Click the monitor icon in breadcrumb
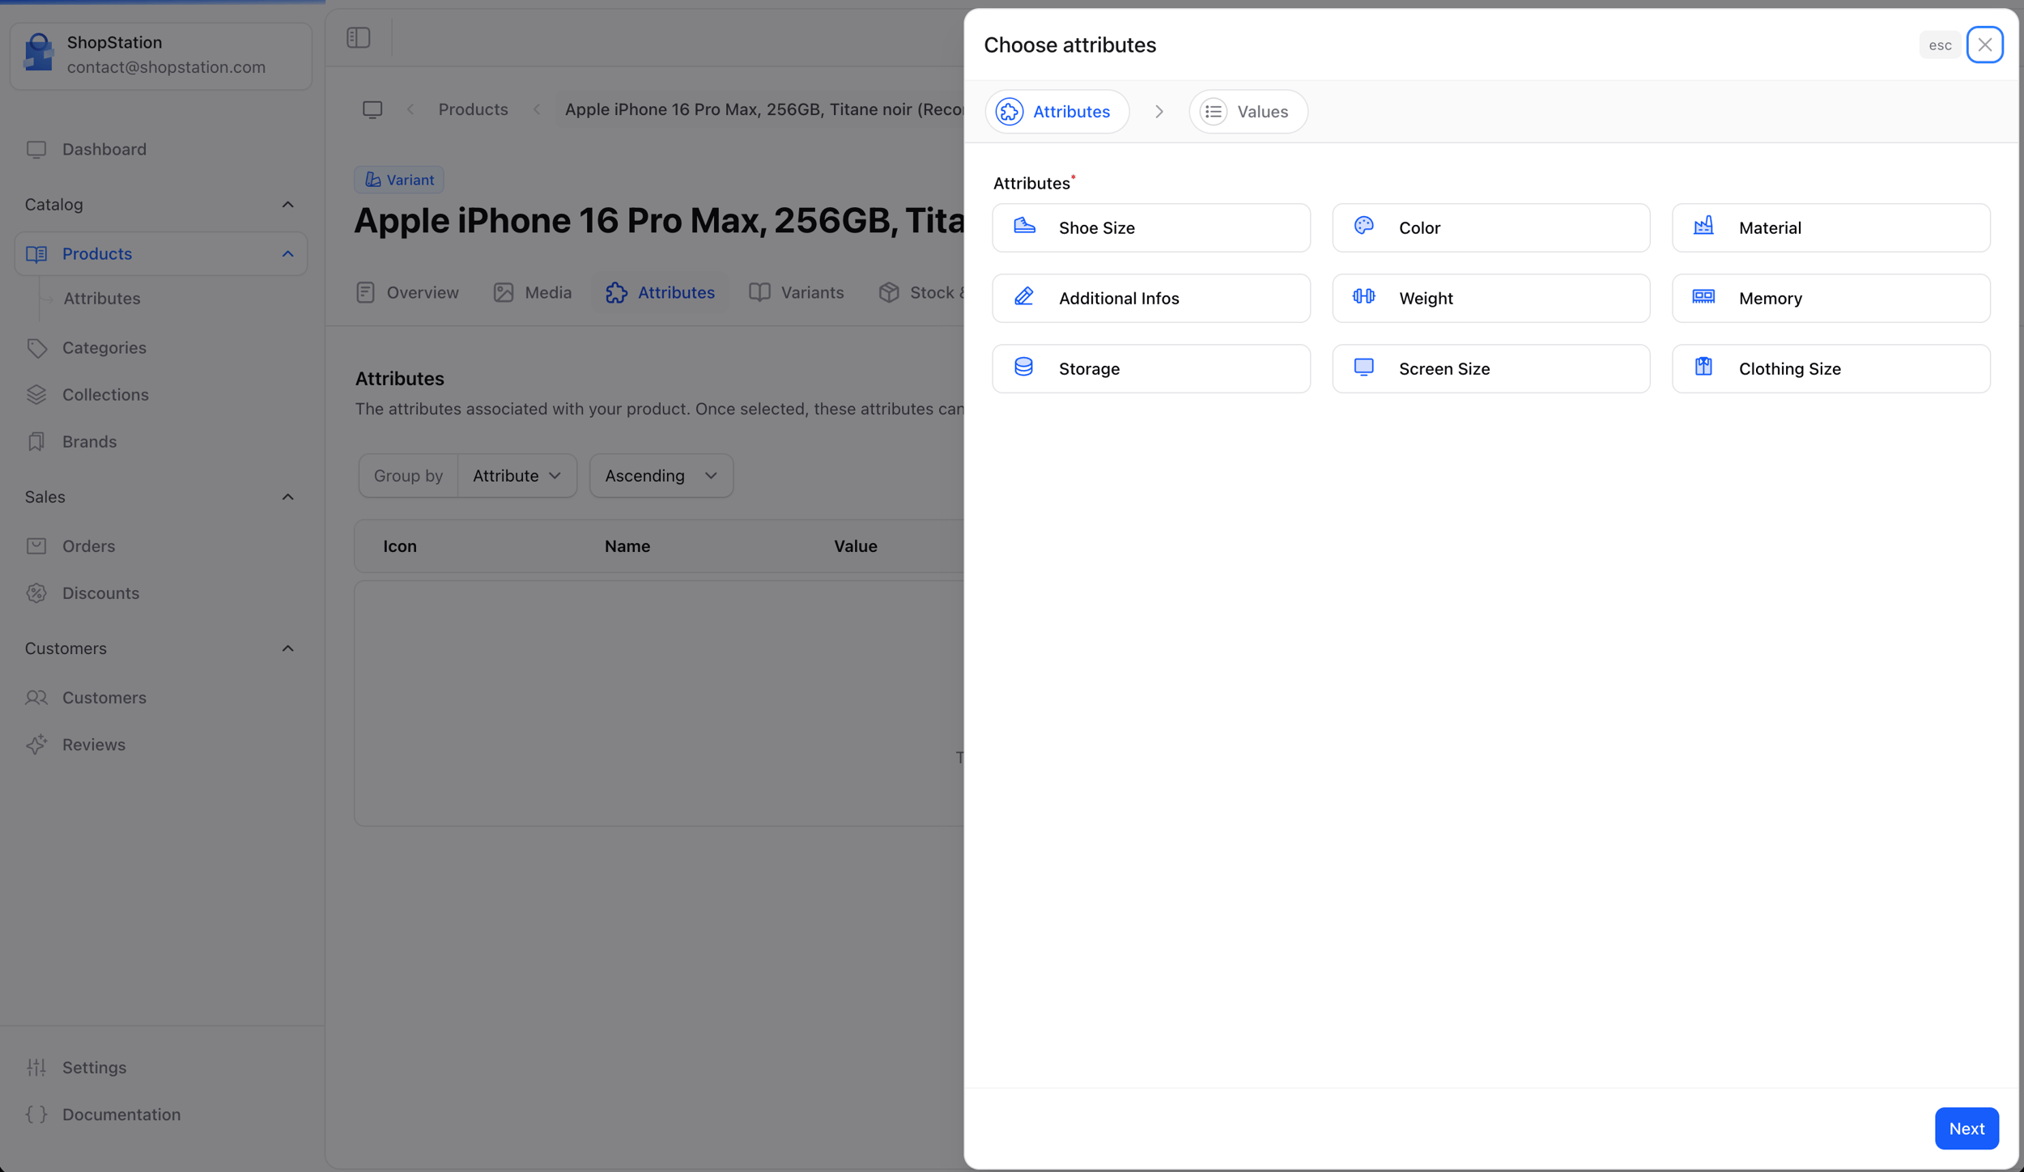The width and height of the screenshot is (2024, 1172). (372, 109)
